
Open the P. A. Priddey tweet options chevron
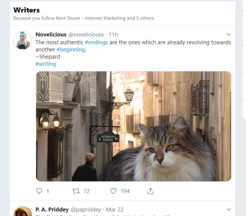[229, 209]
